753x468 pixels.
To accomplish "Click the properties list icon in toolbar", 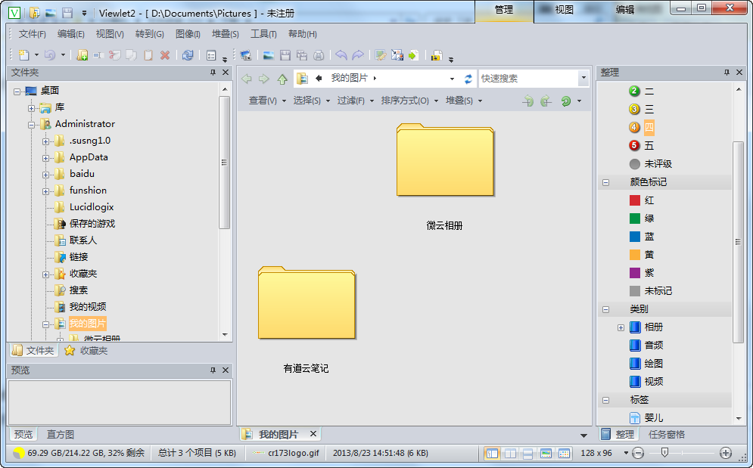I will [x=211, y=55].
